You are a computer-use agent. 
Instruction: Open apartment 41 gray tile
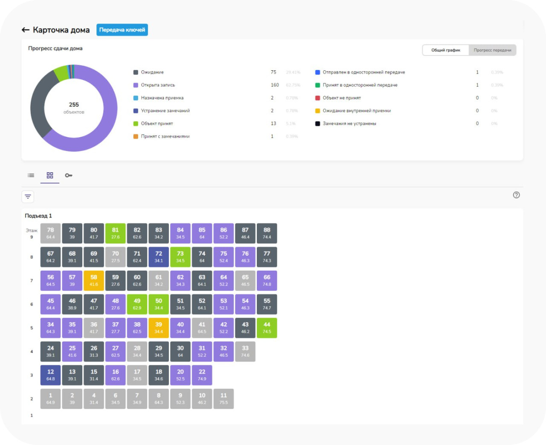click(202, 328)
